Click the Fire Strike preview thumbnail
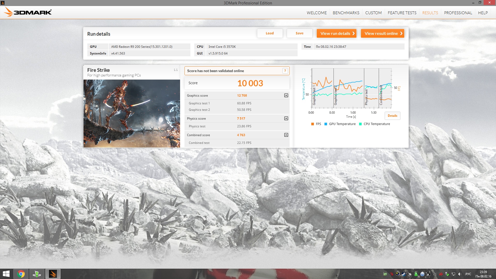This screenshot has width=496, height=279. [131, 113]
